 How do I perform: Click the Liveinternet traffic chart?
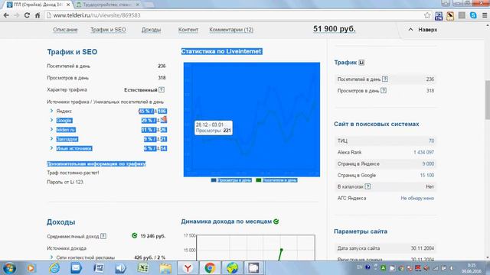[252, 120]
